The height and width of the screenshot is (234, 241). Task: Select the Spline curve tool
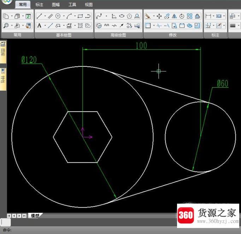pyautogui.click(x=99, y=16)
